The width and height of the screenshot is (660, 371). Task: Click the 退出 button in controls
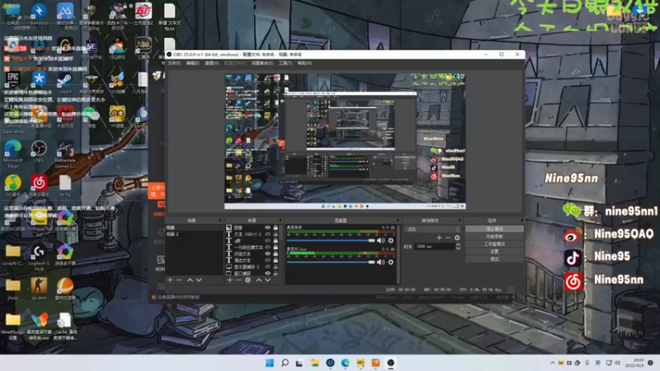click(494, 259)
